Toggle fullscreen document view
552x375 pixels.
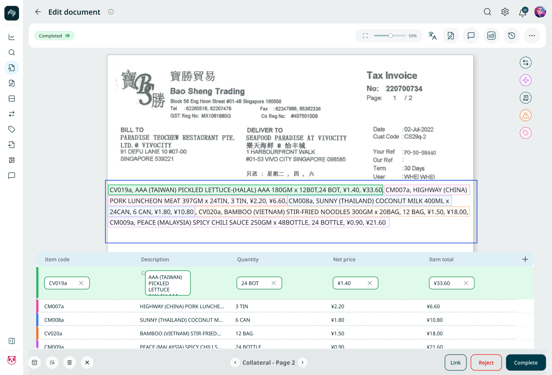(365, 36)
